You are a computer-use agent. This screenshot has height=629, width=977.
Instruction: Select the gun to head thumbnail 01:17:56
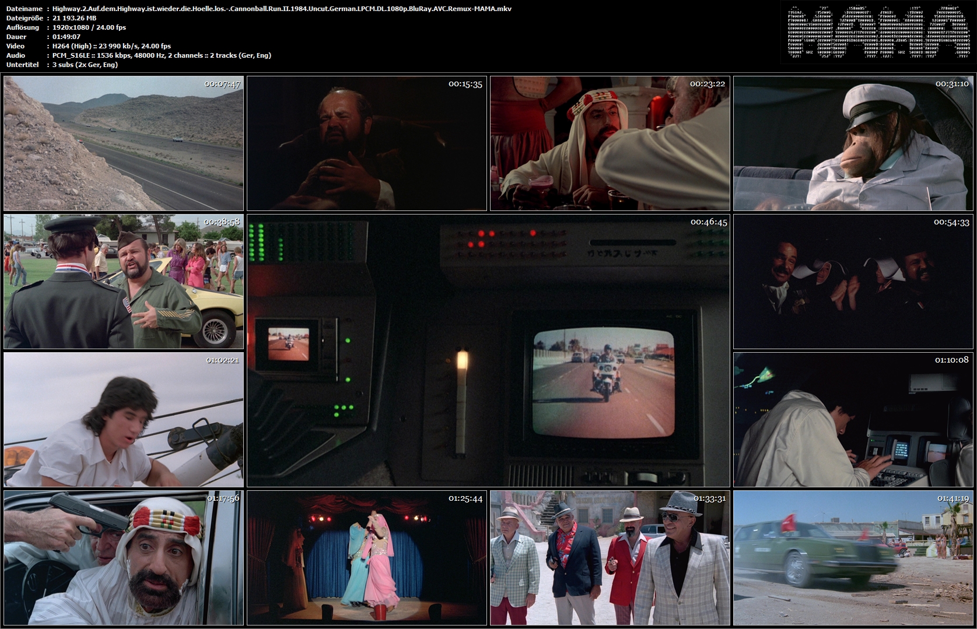pos(124,558)
